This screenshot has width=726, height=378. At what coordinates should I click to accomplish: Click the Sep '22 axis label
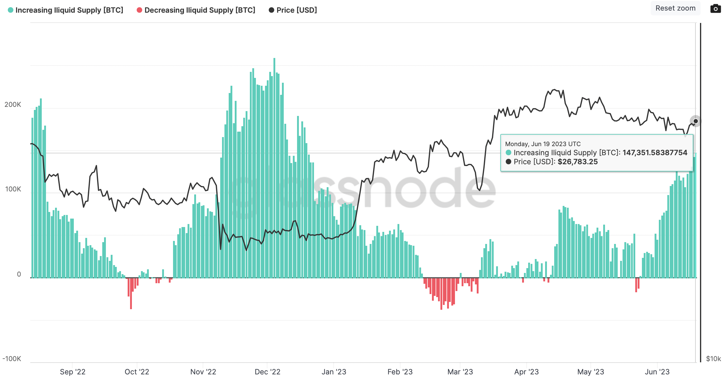[x=73, y=372]
